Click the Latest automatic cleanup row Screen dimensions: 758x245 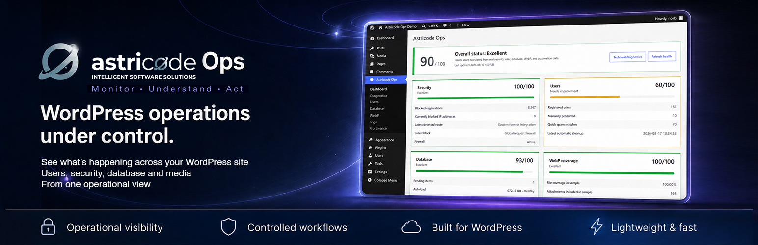(612, 133)
